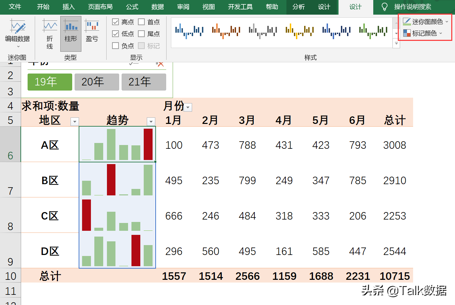Open the 公式 ribbon tab
The image size is (455, 305).
[x=132, y=7]
